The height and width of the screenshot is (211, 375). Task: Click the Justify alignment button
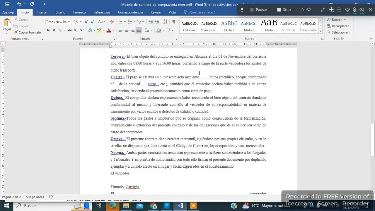coord(139,30)
